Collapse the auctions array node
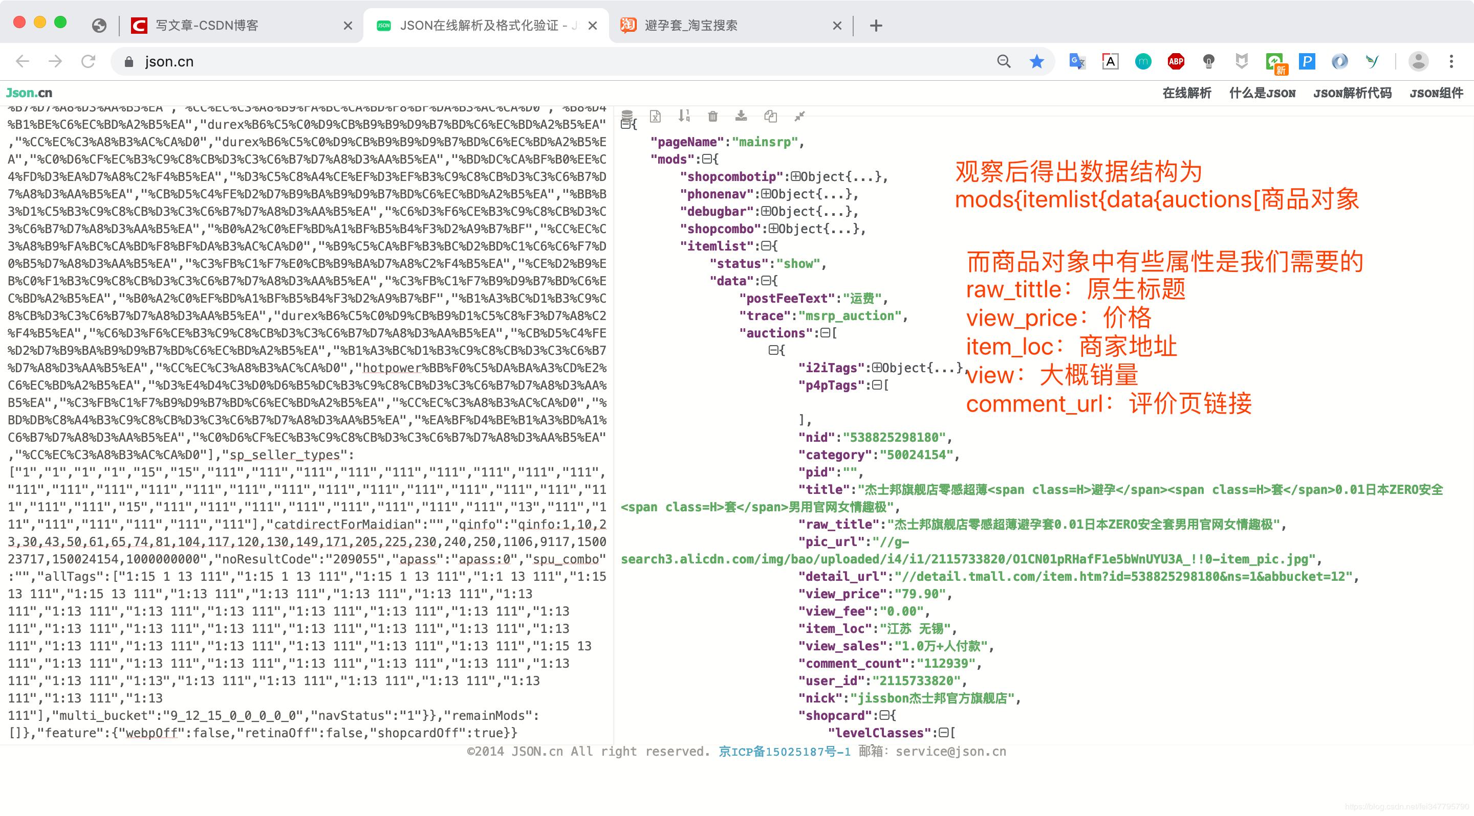 click(826, 332)
